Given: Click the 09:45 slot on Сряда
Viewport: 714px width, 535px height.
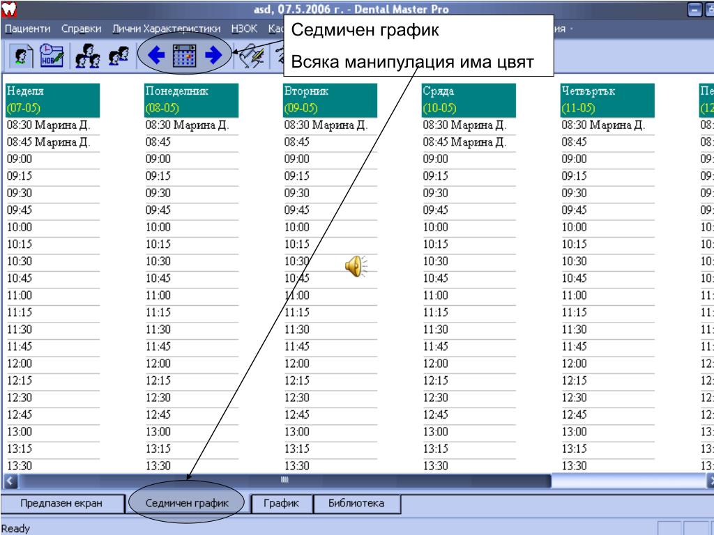Looking at the screenshot, I should tap(469, 210).
